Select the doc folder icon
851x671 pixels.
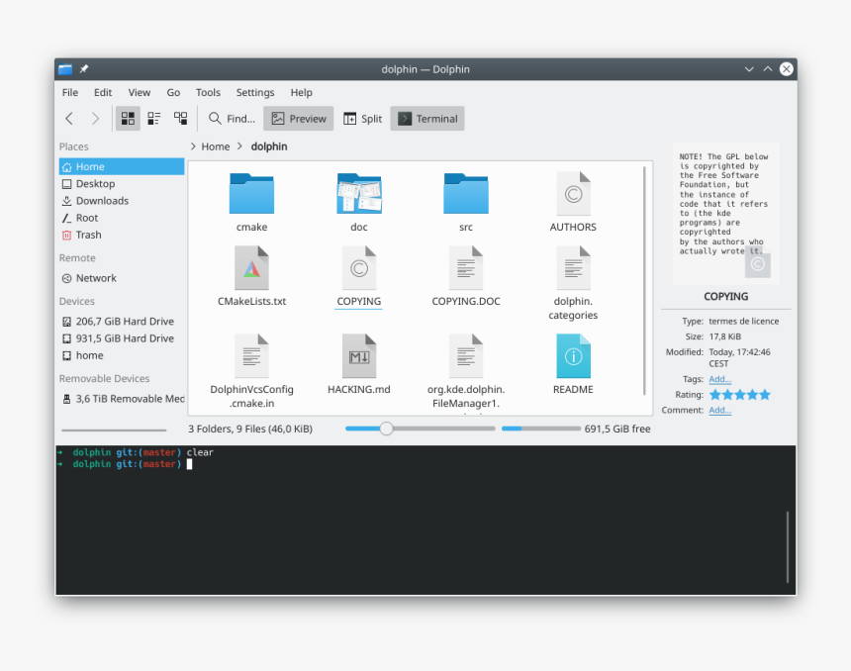pos(359,194)
